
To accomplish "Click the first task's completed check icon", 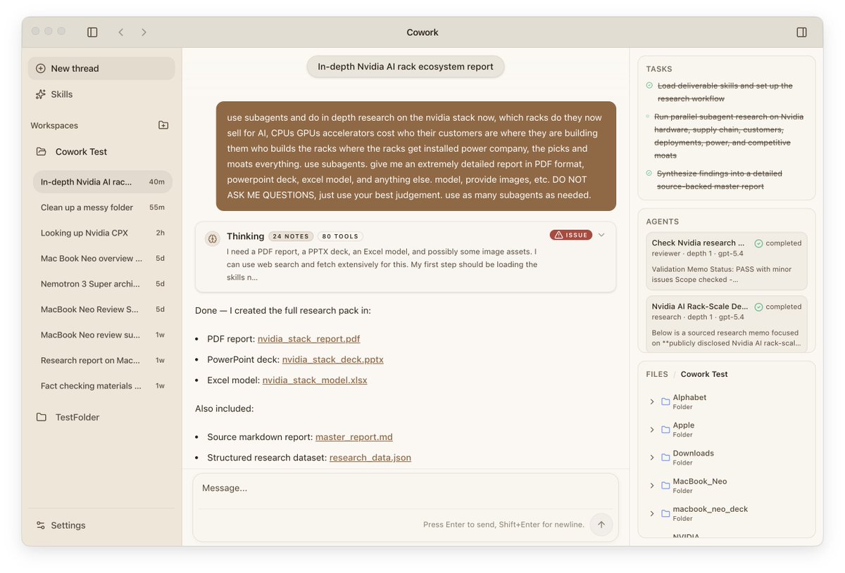I will pos(649,85).
